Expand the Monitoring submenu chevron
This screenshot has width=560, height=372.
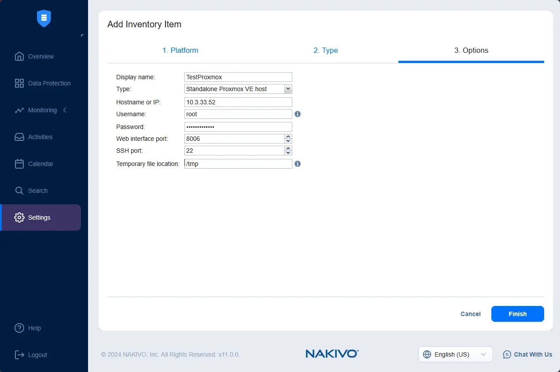[65, 110]
